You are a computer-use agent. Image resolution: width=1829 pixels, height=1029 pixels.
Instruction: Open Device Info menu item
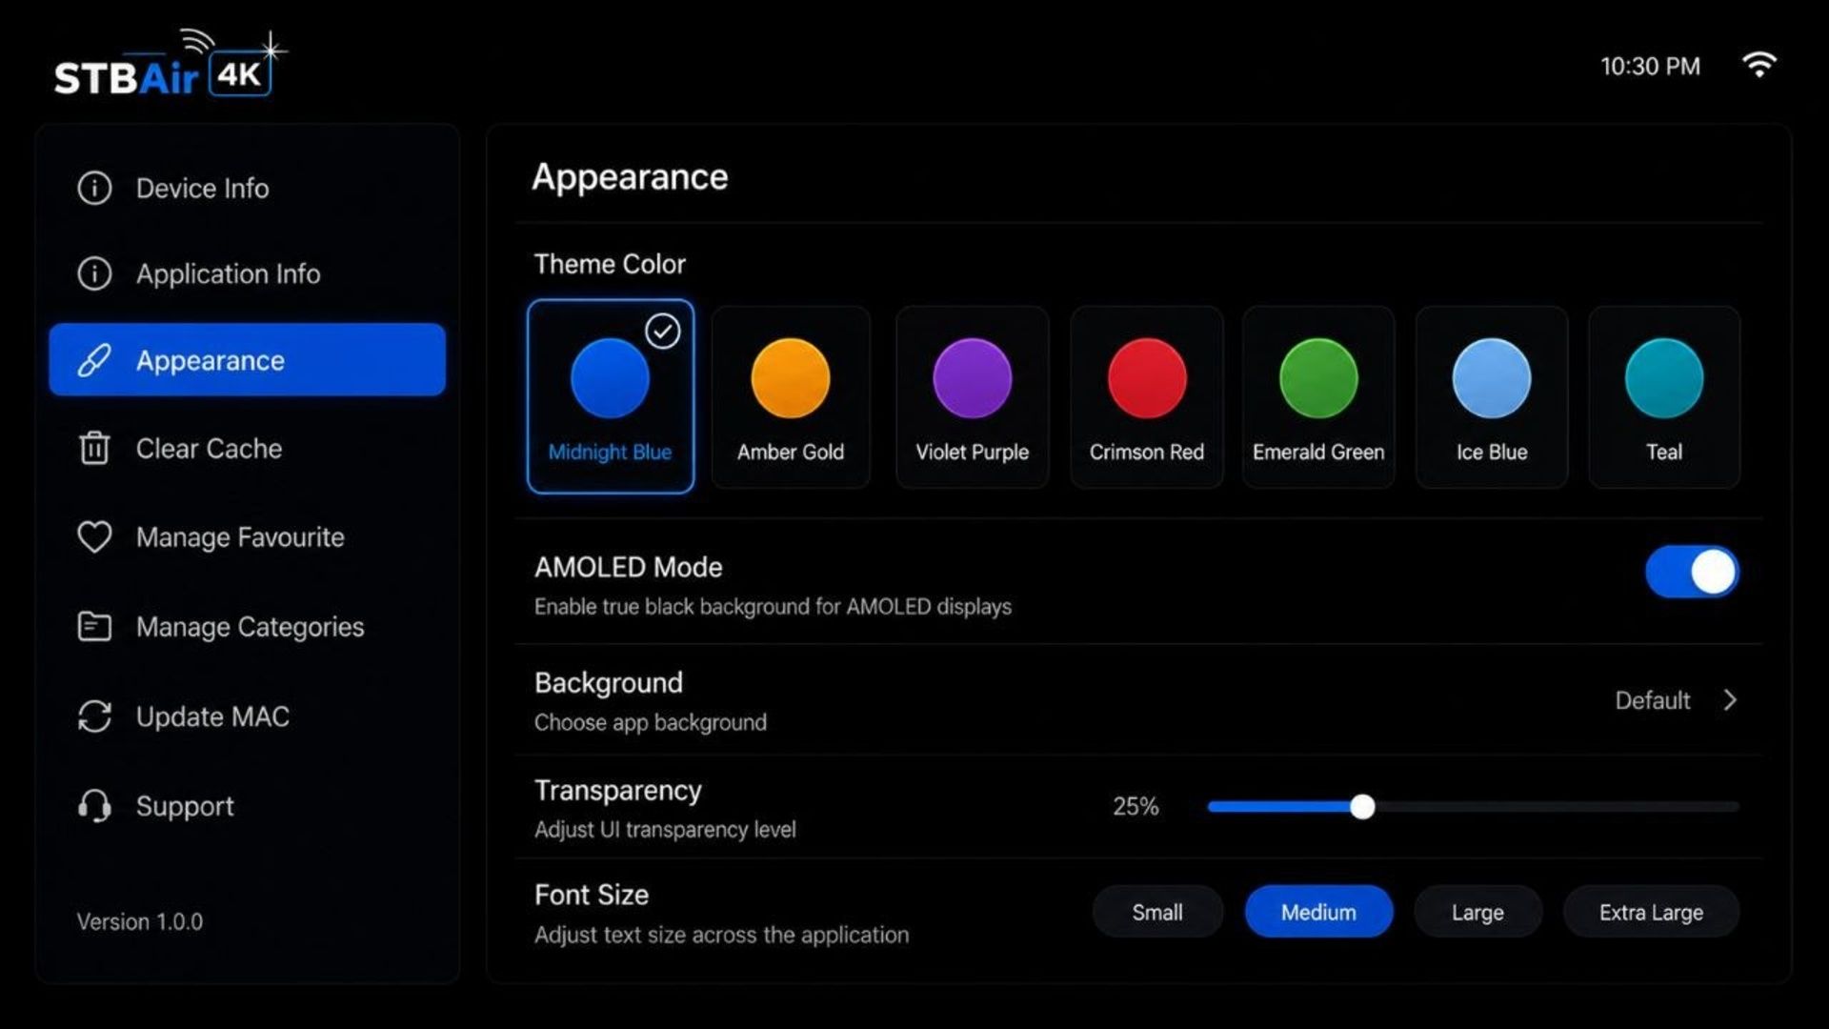coord(247,188)
